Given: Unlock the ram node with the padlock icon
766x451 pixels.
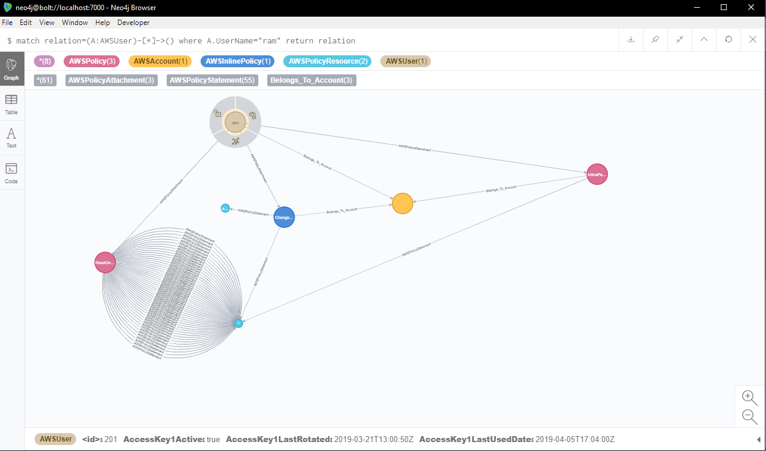Looking at the screenshot, I should pyautogui.click(x=218, y=112).
